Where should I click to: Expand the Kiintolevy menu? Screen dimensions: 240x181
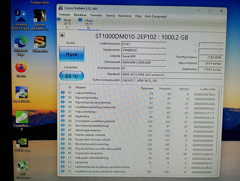(x=125, y=16)
